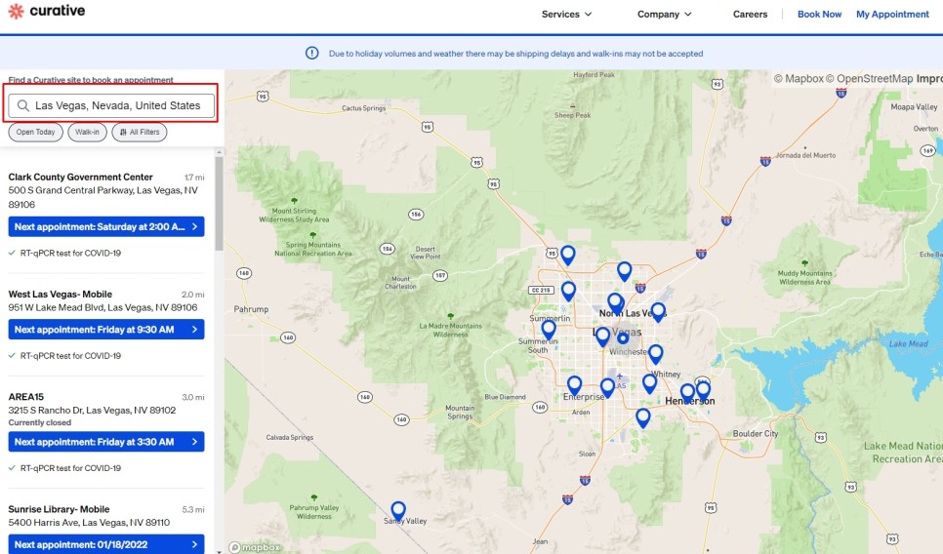
Task: Select Clark County Government Center next appointment
Action: pos(106,226)
